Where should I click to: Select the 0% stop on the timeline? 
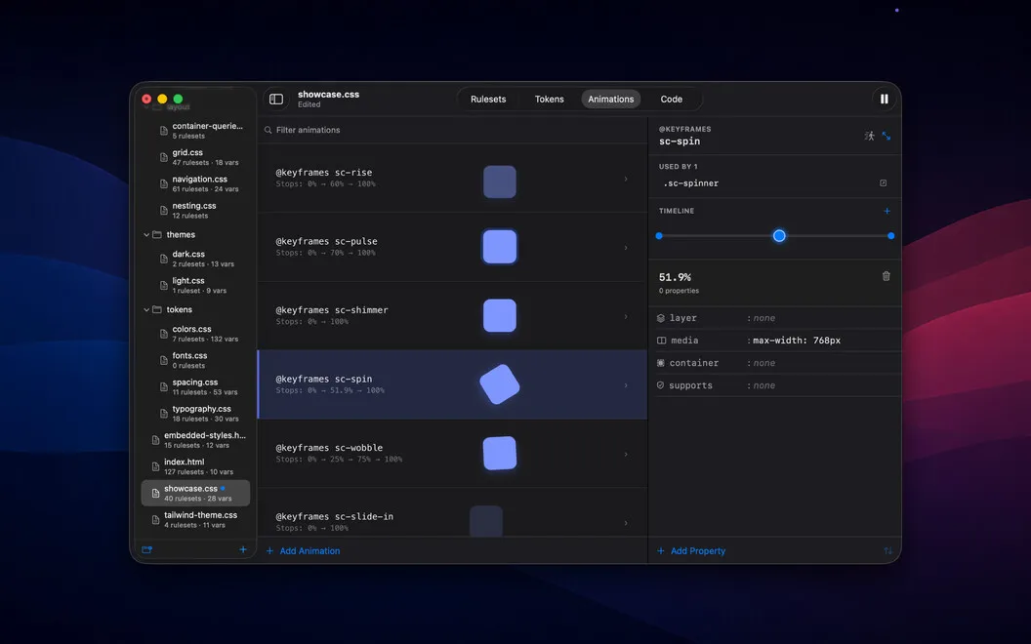[x=659, y=236]
